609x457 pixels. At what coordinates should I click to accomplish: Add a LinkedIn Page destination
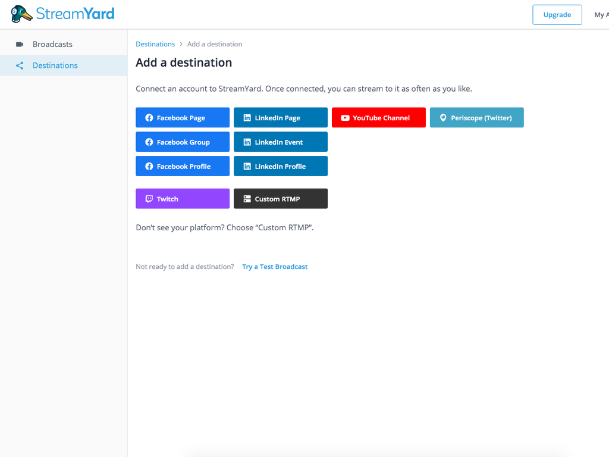coord(281,117)
